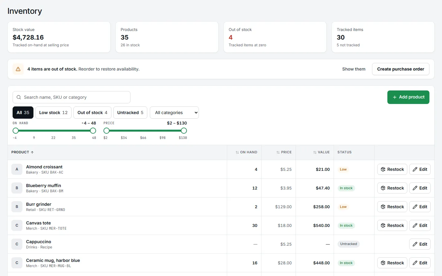Viewport: 442px width, 276px height.
Task: Open the All categories dropdown
Action: click(174, 113)
